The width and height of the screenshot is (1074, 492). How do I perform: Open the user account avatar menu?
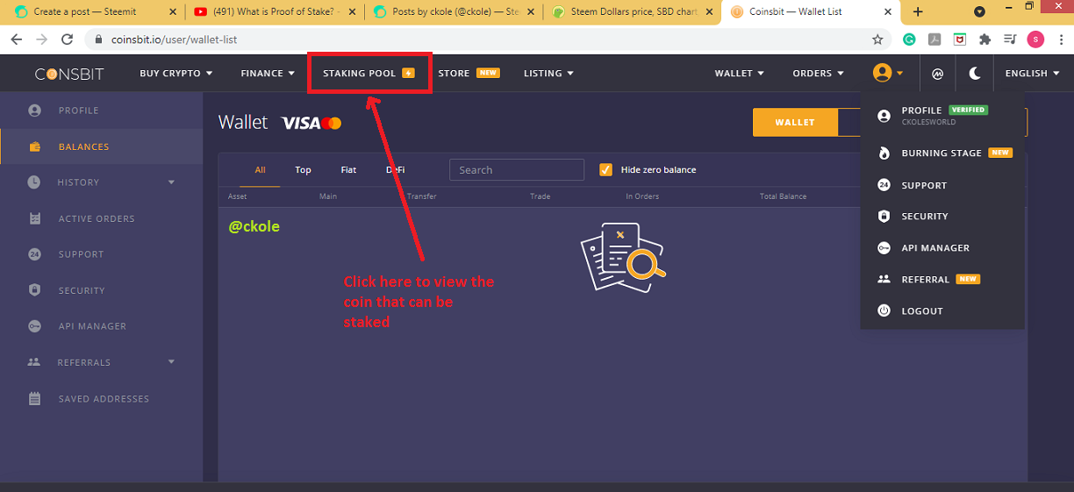point(888,73)
